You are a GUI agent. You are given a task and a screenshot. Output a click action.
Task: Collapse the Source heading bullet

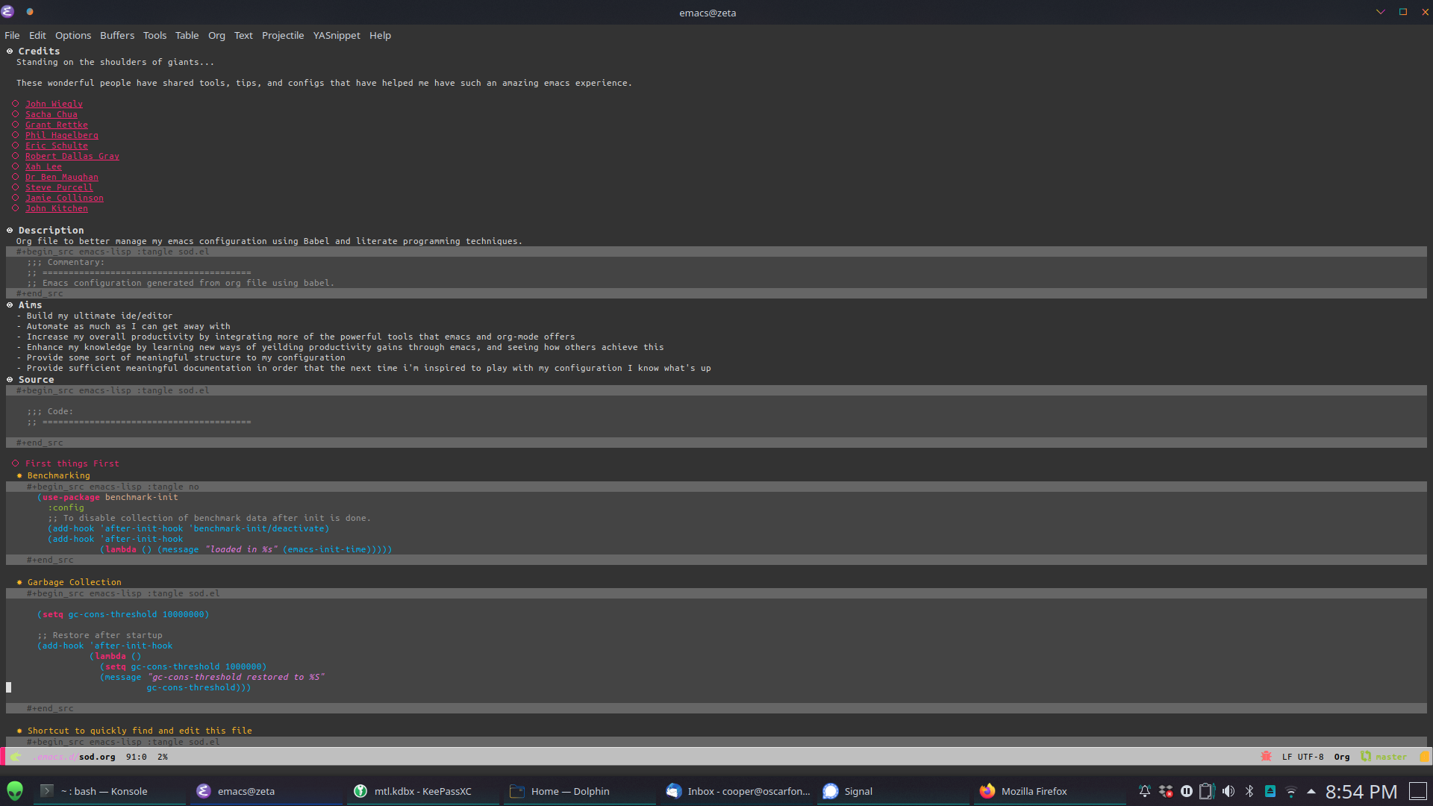pyautogui.click(x=10, y=380)
